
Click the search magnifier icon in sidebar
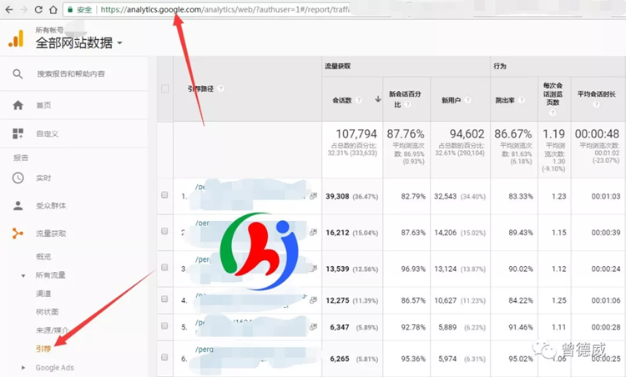[18, 73]
